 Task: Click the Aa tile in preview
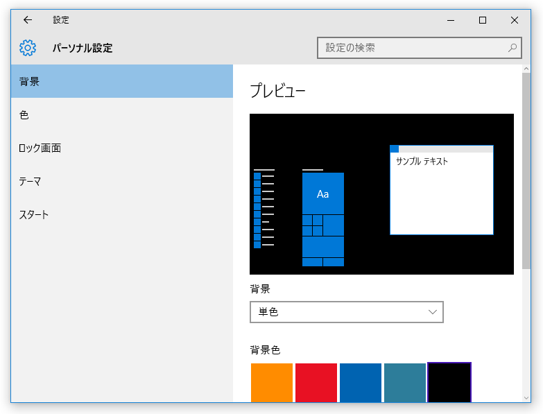coord(323,193)
